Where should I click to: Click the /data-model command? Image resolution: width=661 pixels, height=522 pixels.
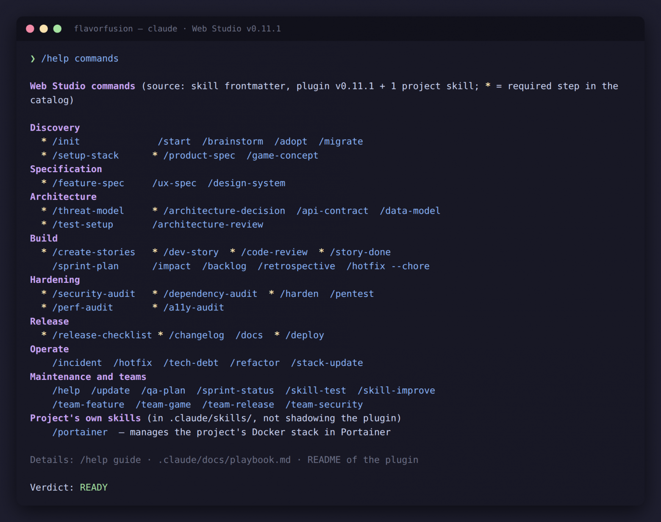[410, 211]
